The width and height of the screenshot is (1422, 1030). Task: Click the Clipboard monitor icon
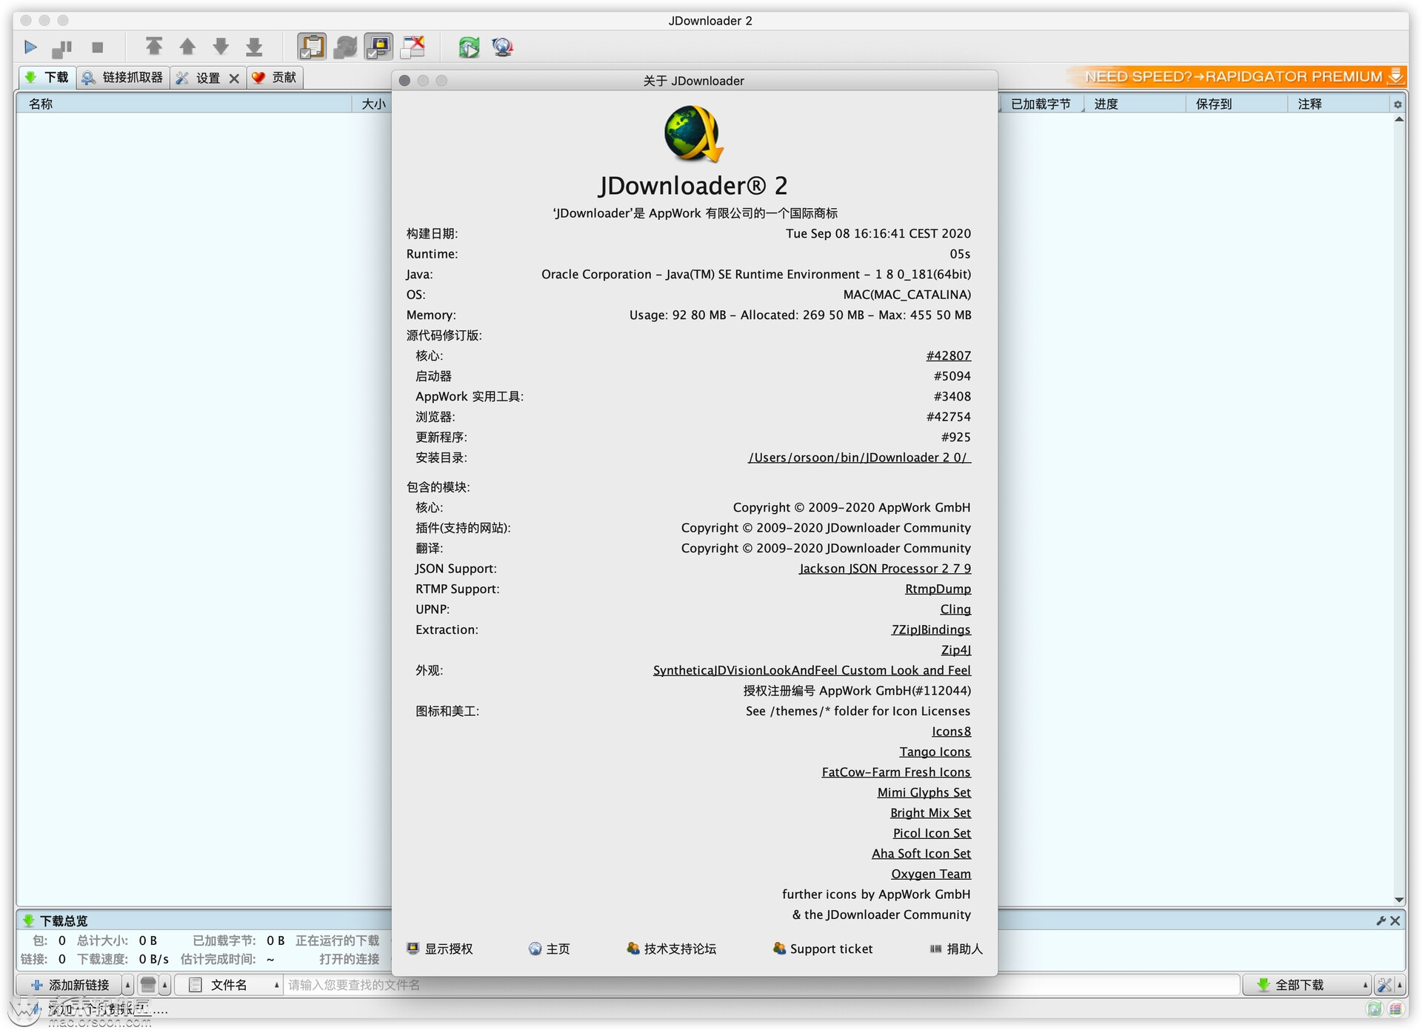(x=313, y=45)
